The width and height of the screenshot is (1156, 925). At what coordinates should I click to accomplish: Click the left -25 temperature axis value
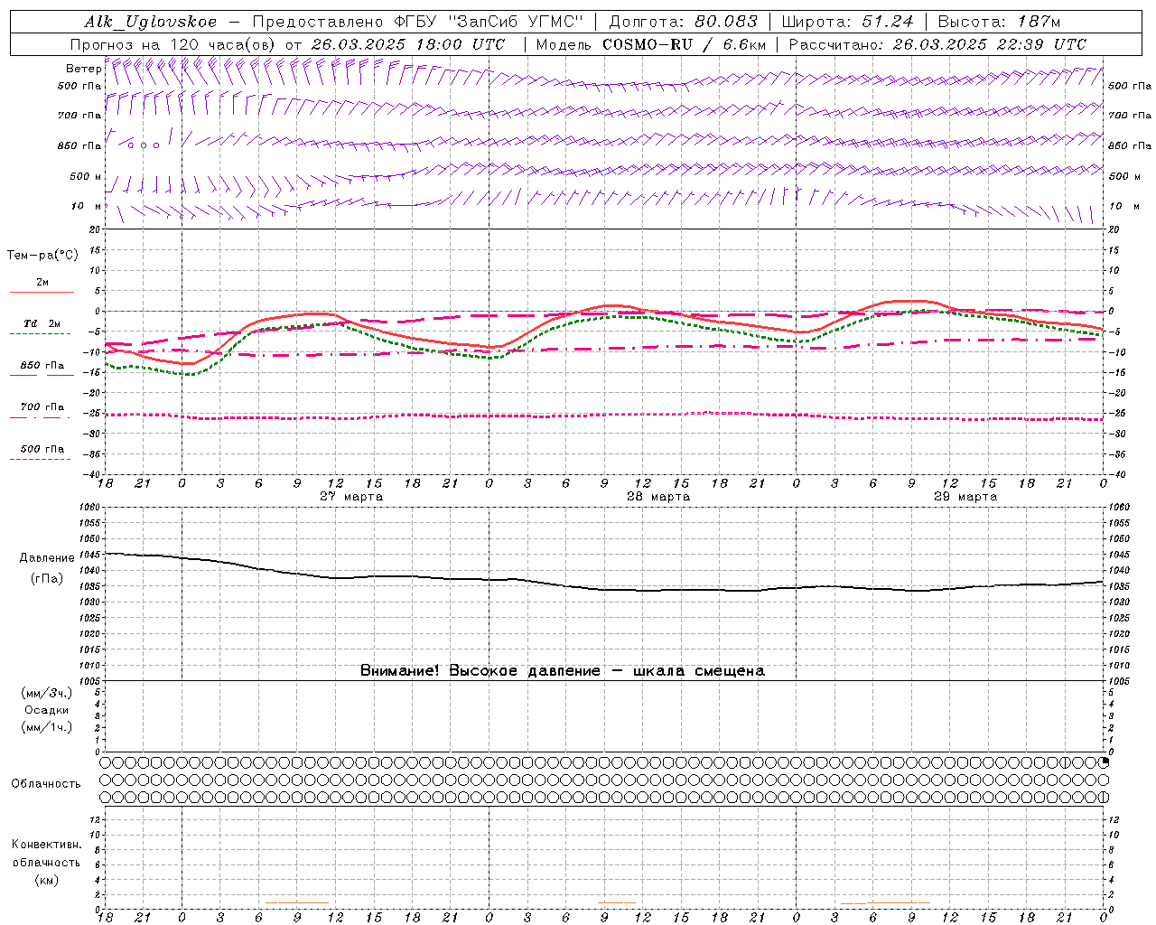[93, 414]
